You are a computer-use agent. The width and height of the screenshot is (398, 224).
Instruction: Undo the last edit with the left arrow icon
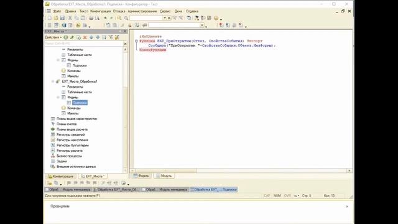[x=105, y=18]
